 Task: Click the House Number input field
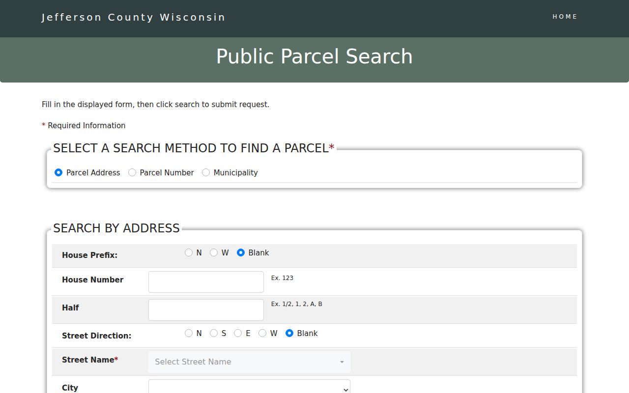pos(206,282)
